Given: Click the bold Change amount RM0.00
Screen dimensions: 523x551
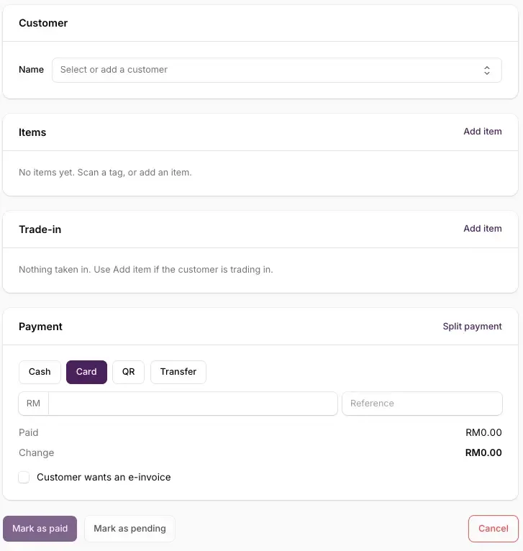Looking at the screenshot, I should pos(483,452).
